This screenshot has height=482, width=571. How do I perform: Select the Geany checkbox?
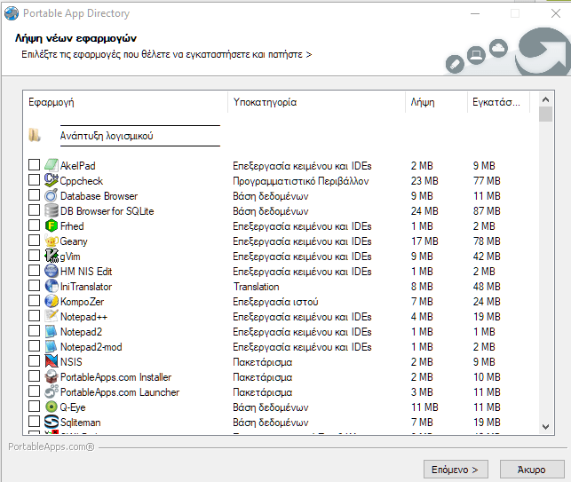(35, 241)
